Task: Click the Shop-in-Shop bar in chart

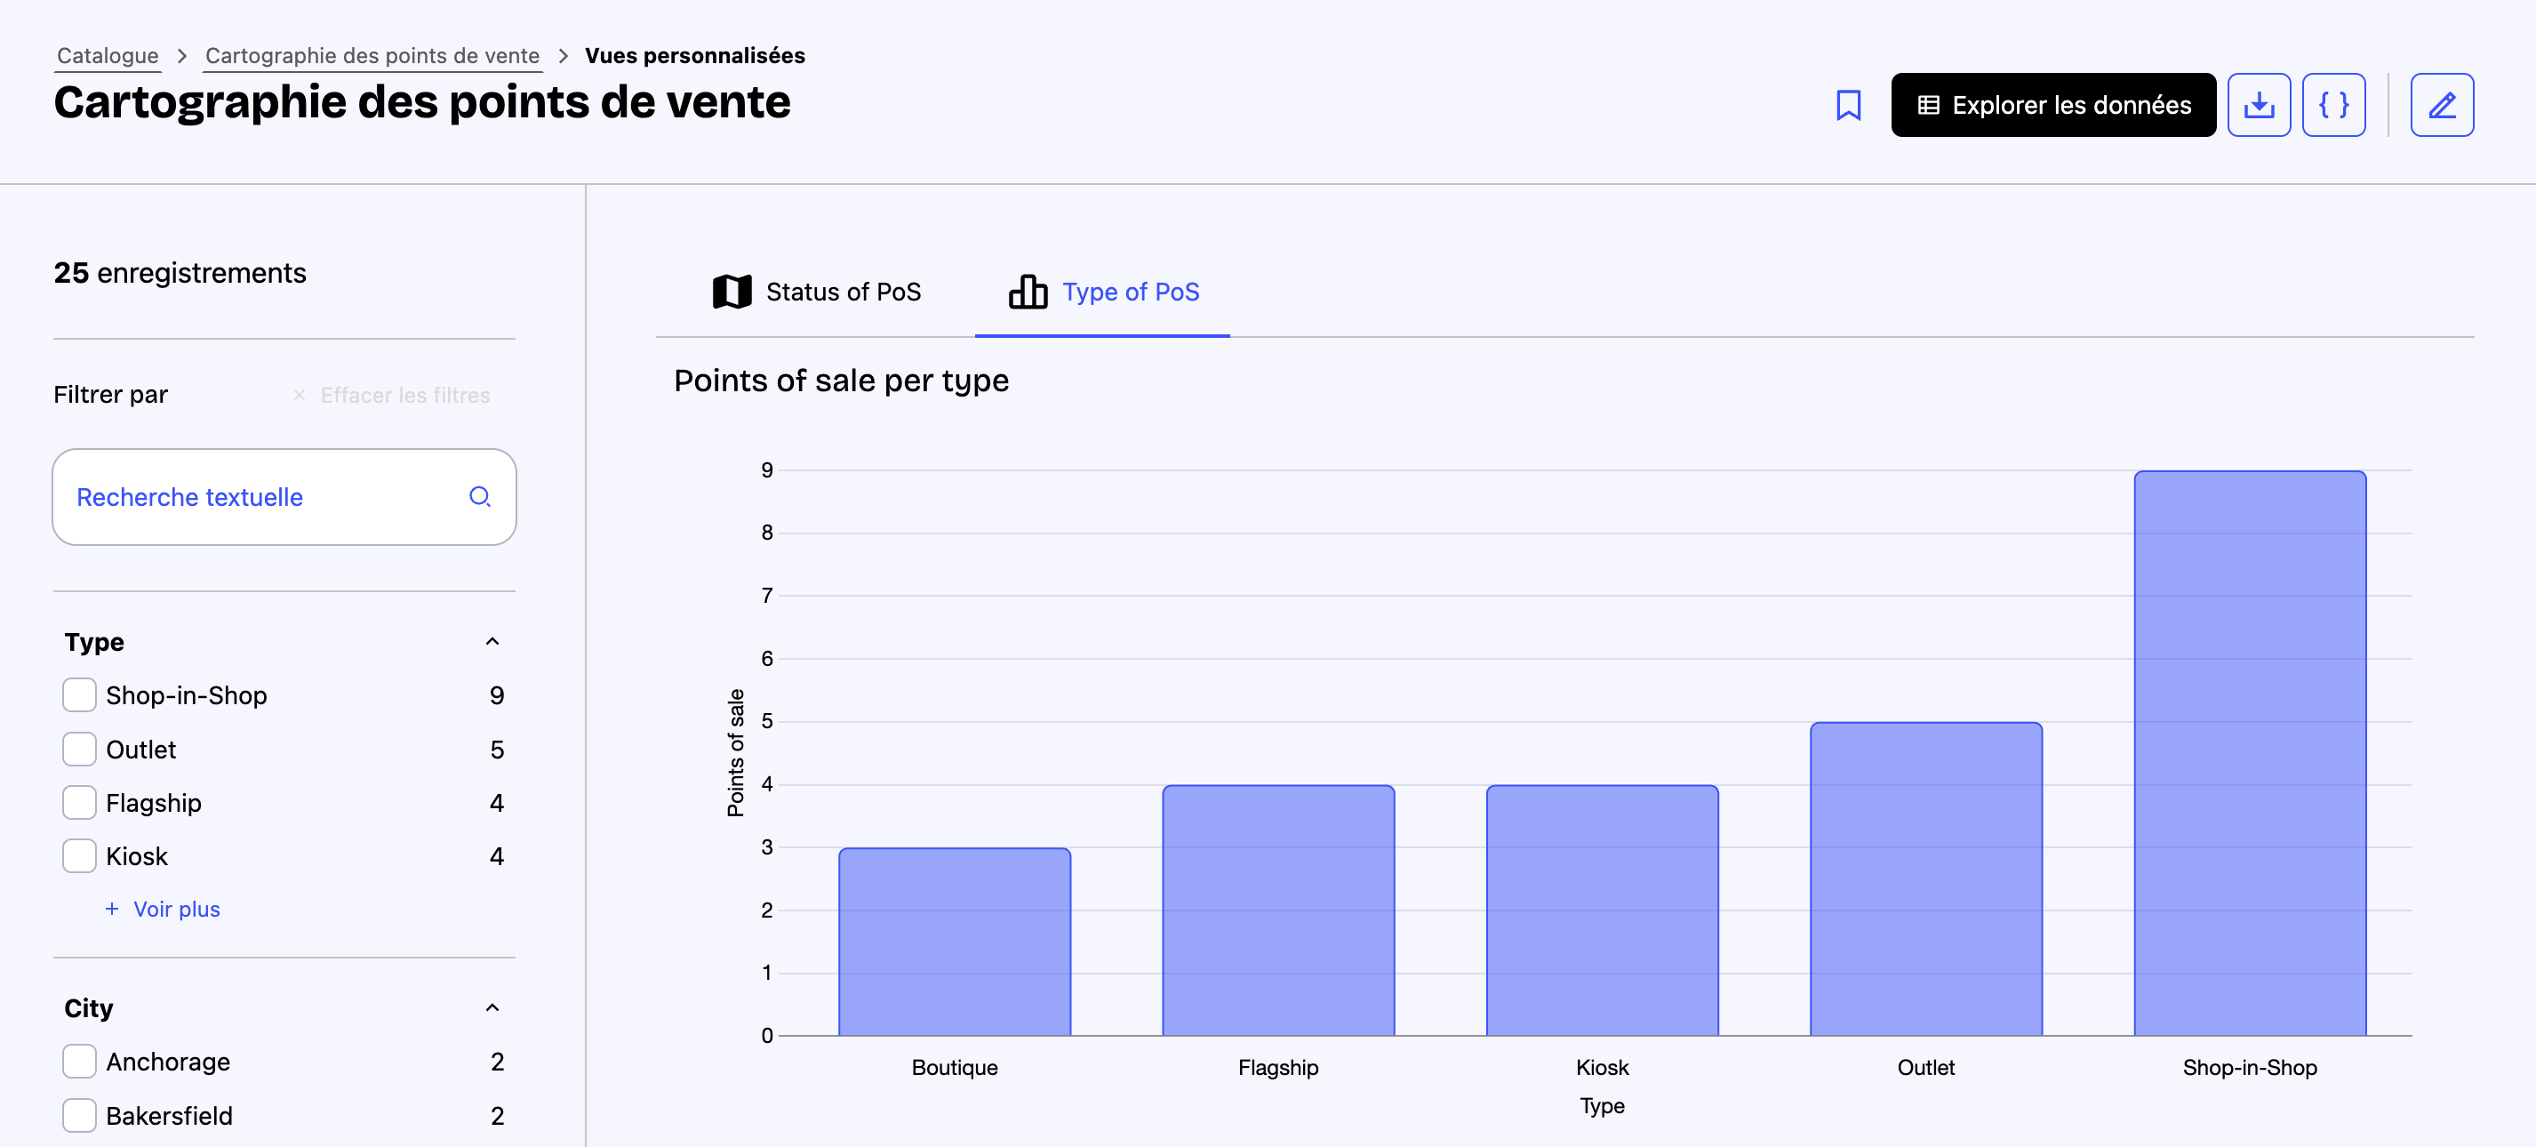Action: 2249,752
